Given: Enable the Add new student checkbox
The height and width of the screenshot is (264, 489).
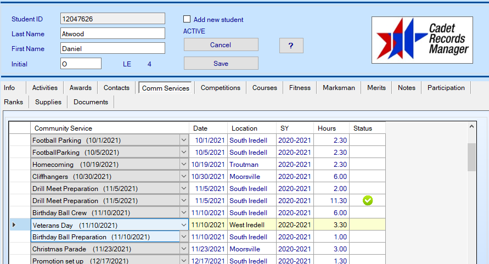Looking at the screenshot, I should 187,19.
